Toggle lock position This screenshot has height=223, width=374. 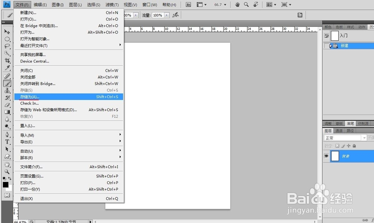pyautogui.click(x=349, y=146)
